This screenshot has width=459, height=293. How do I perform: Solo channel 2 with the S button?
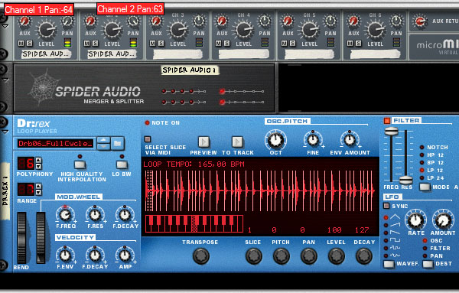click(95, 44)
